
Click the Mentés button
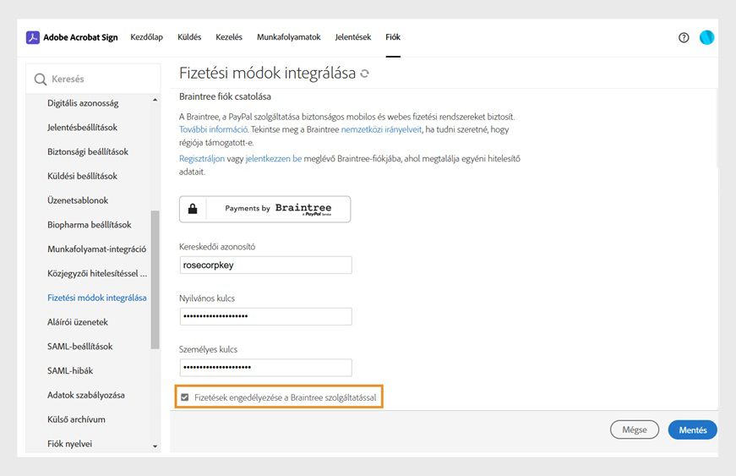692,430
